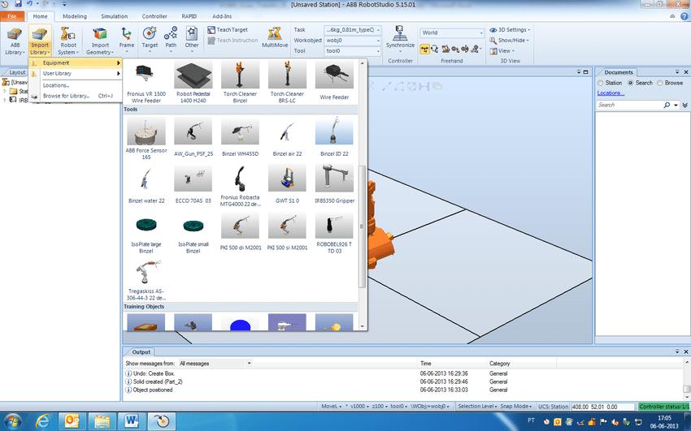The height and width of the screenshot is (431, 691).
Task: Open Microsoft Word from the taskbar
Action: 132,421
